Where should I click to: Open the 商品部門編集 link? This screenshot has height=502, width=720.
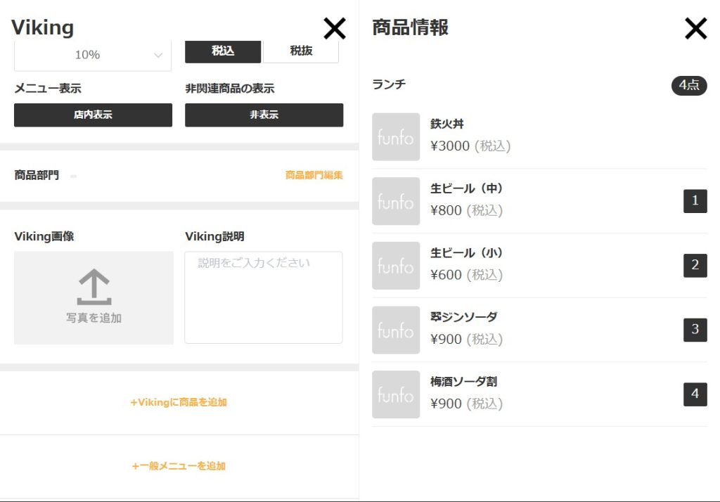click(x=314, y=175)
